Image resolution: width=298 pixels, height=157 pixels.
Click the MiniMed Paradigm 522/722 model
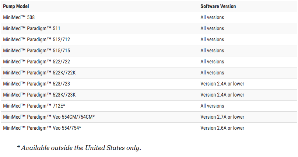click(x=36, y=62)
